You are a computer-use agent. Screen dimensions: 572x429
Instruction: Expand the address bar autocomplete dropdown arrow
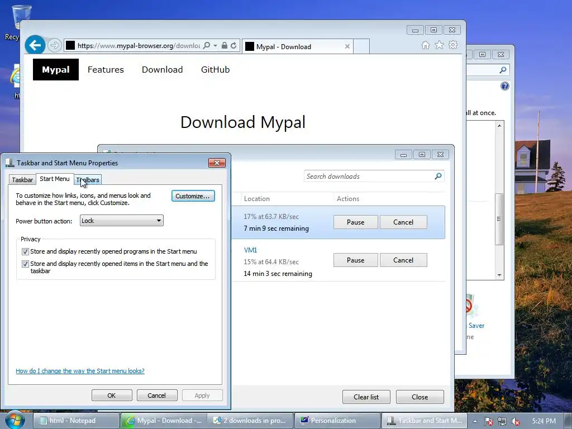(x=215, y=46)
